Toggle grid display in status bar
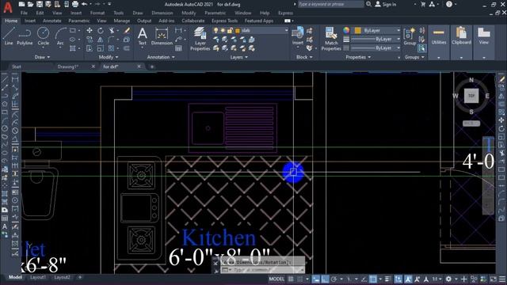This screenshot has width=507, height=285. [x=291, y=279]
